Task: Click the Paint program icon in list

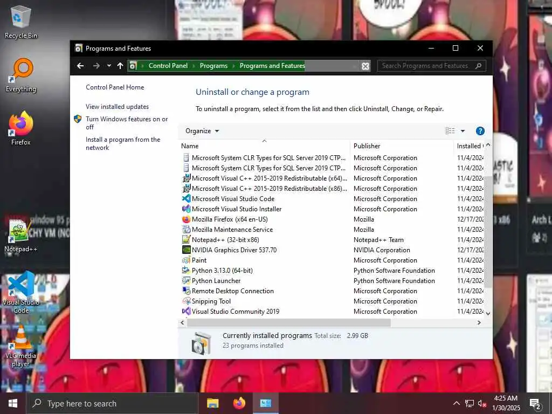Action: 186,260
